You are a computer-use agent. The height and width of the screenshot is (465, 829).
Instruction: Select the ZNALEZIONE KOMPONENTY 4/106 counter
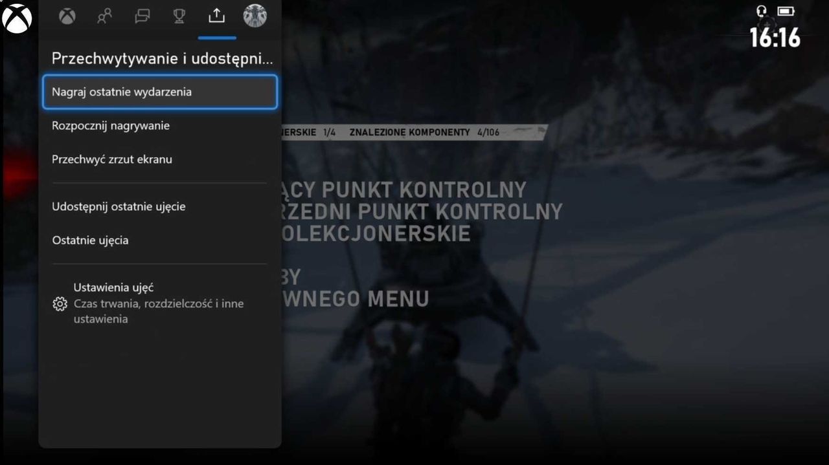[424, 132]
